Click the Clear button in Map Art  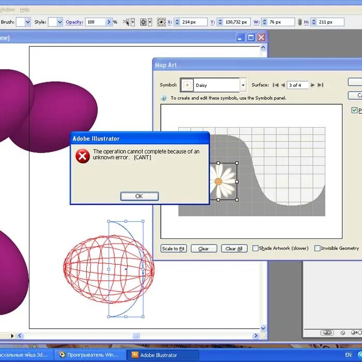point(204,248)
